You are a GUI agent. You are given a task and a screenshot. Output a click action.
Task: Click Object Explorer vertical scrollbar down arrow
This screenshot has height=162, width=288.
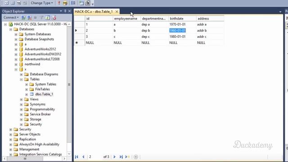click(x=69, y=154)
